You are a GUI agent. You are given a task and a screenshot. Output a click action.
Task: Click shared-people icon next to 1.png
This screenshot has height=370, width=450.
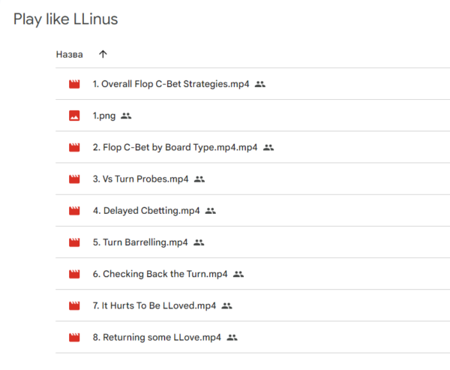126,116
